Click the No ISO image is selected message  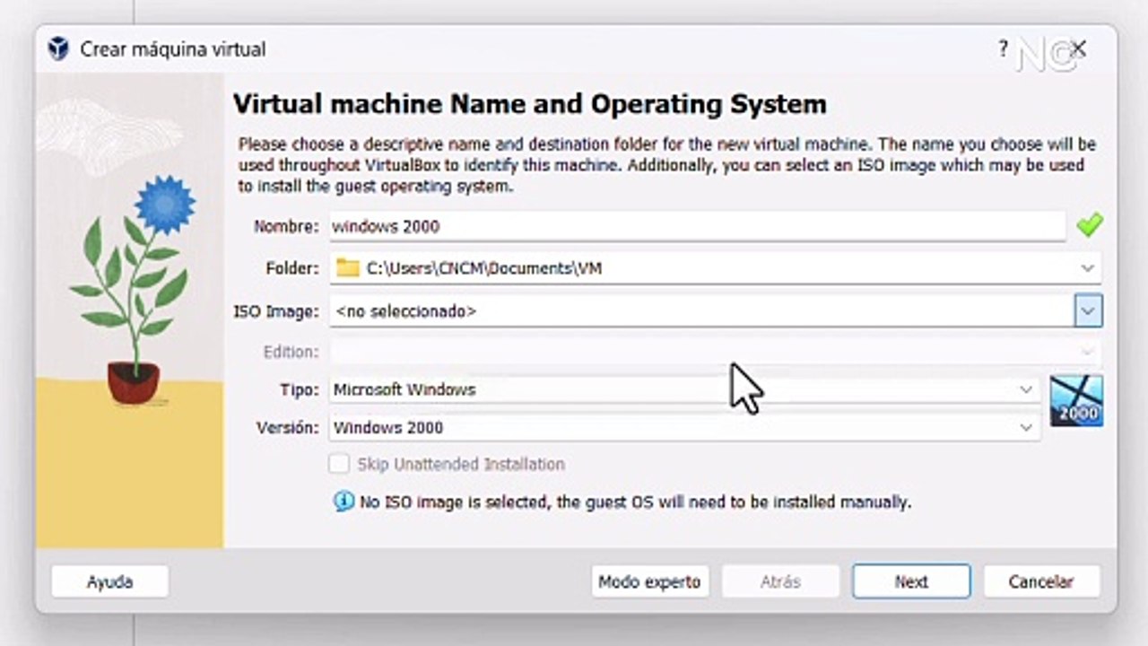pyautogui.click(x=635, y=502)
